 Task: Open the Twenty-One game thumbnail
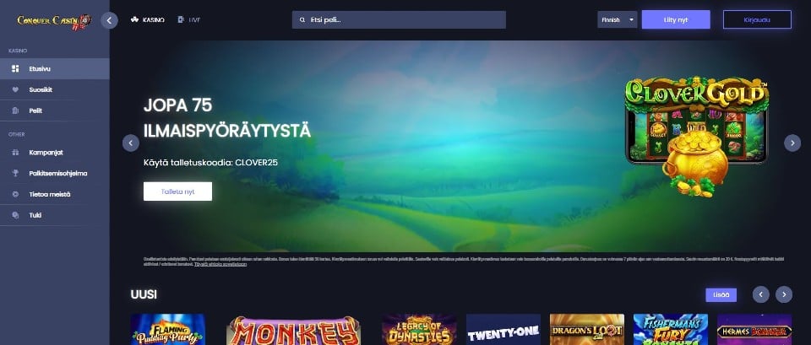pyautogui.click(x=503, y=330)
